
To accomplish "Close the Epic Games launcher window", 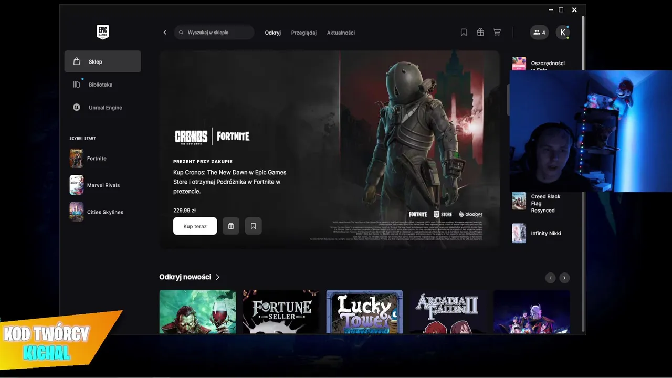I will (574, 10).
